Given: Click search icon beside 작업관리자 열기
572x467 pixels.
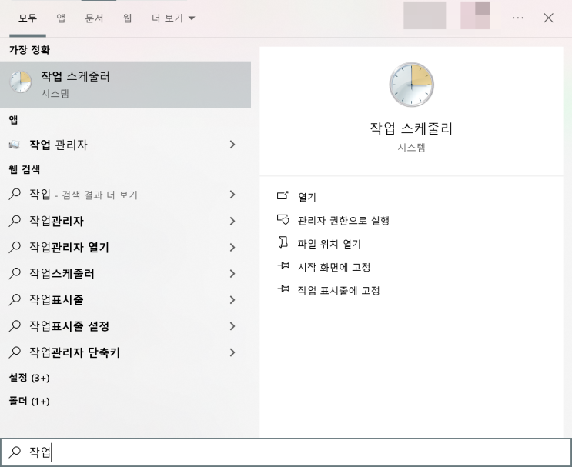Looking at the screenshot, I should [x=14, y=247].
